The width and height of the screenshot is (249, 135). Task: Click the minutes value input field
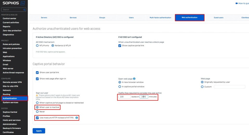click(x=144, y=97)
